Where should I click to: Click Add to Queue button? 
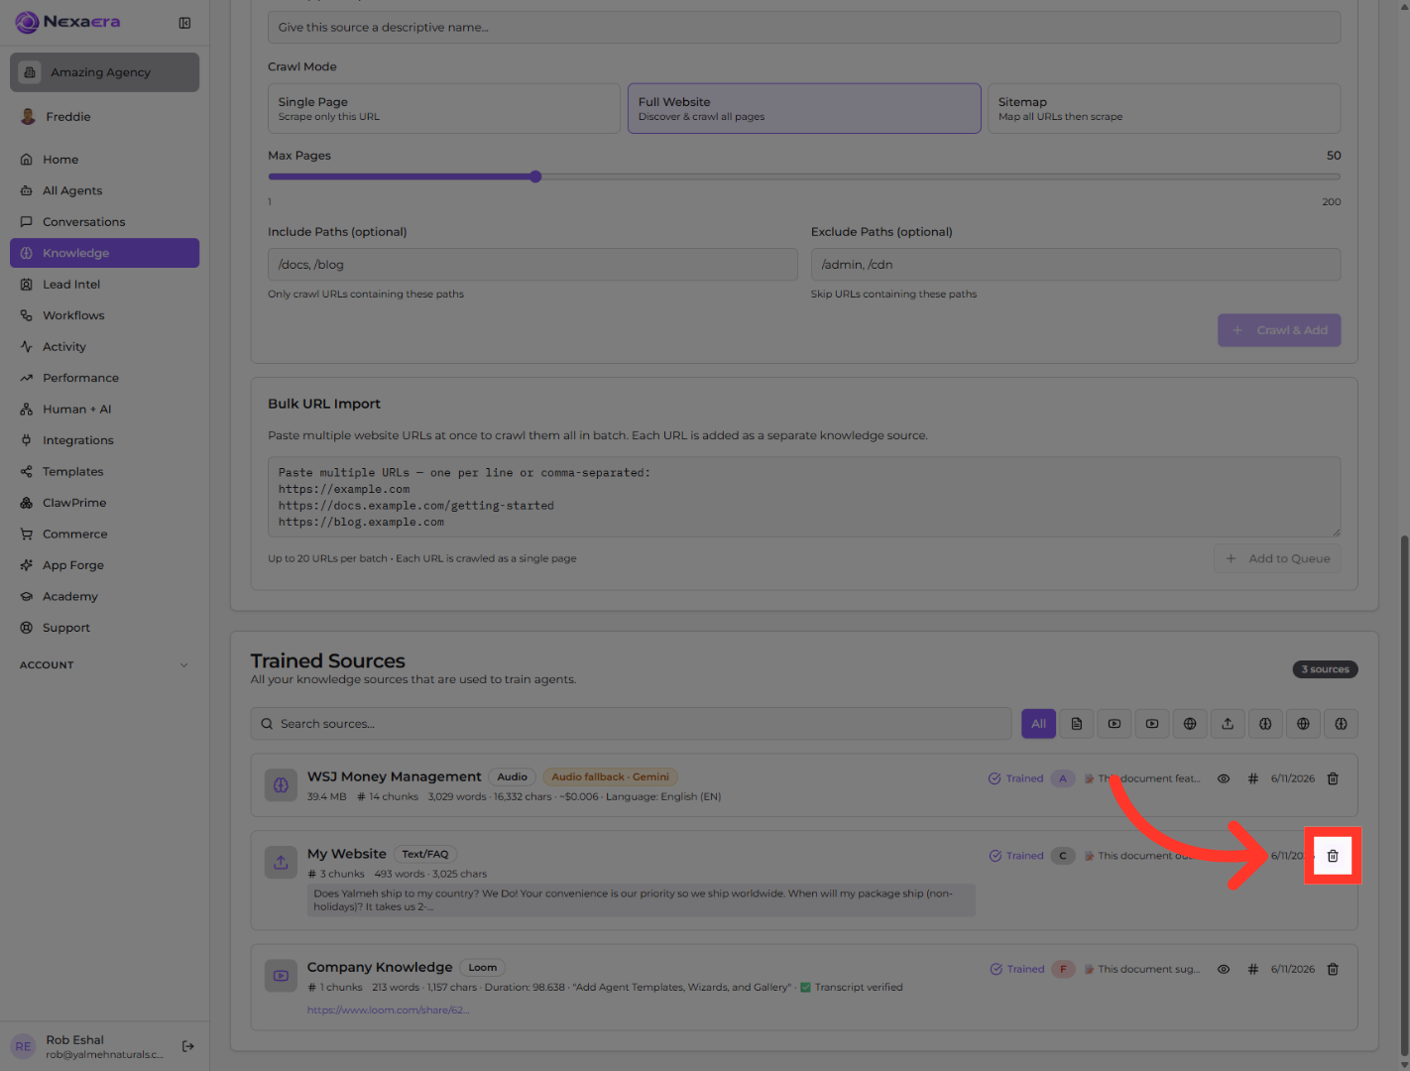point(1277,558)
